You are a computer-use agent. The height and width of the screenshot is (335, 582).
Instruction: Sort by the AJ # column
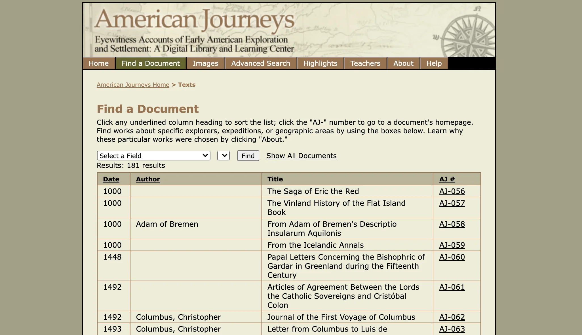(x=447, y=179)
